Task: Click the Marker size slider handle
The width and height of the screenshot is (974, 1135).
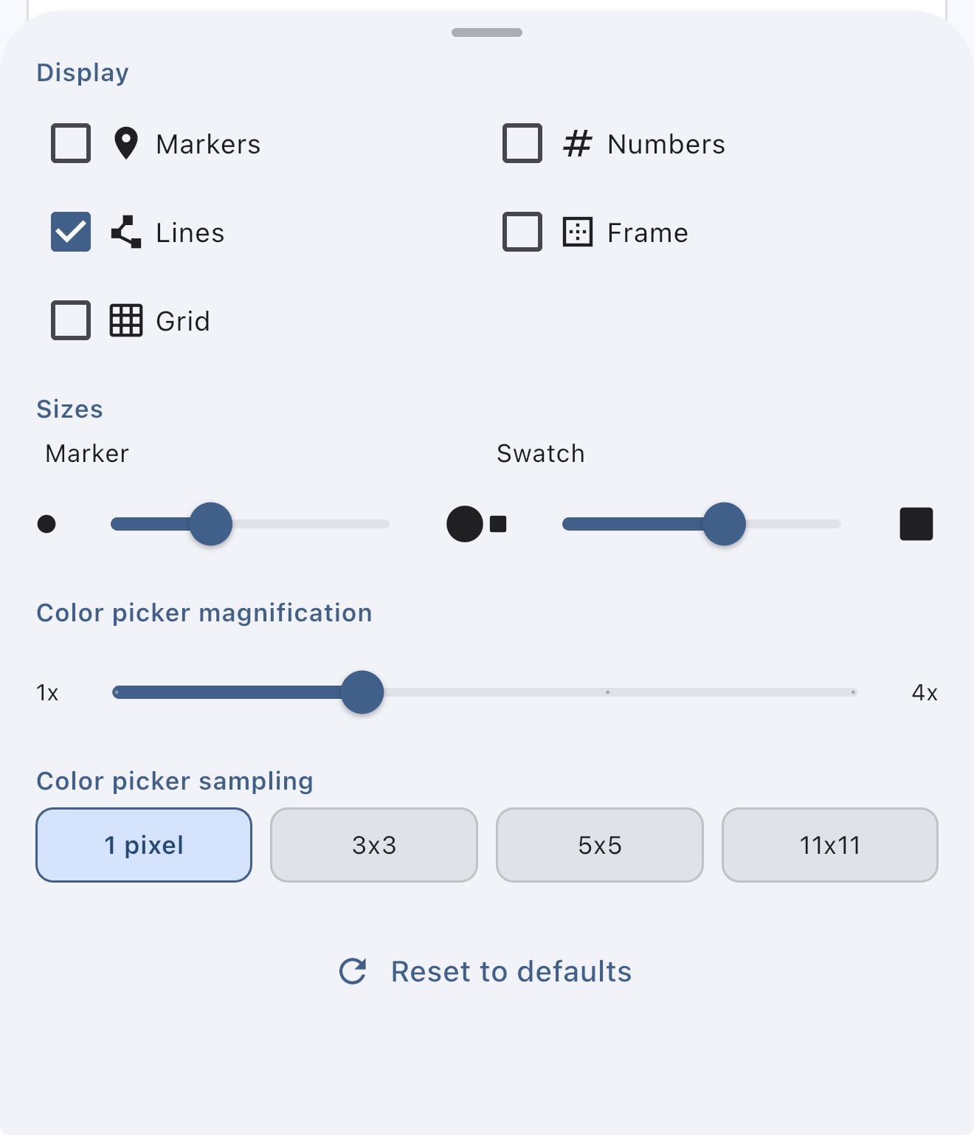Action: (x=210, y=524)
